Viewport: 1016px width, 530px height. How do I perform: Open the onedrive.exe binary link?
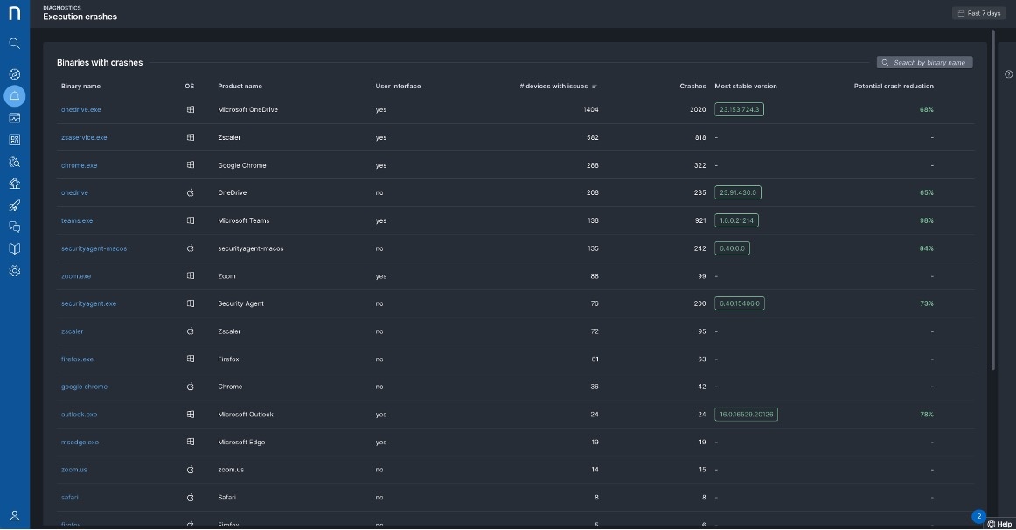(80, 109)
